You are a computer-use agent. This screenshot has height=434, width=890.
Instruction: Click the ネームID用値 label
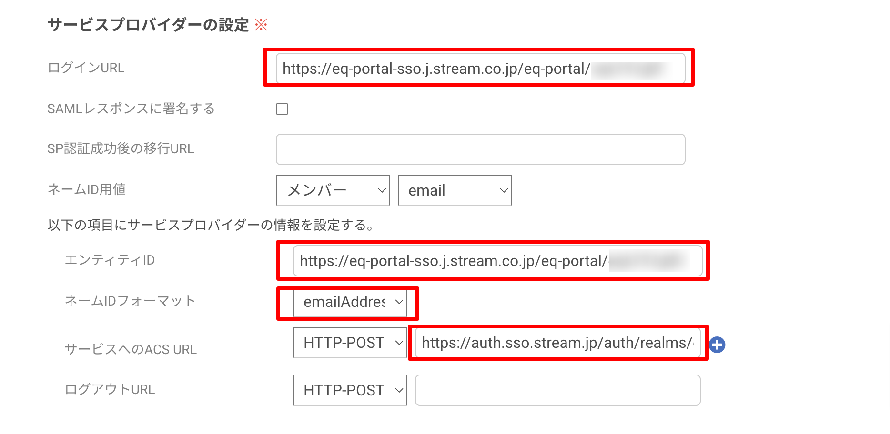pyautogui.click(x=87, y=189)
